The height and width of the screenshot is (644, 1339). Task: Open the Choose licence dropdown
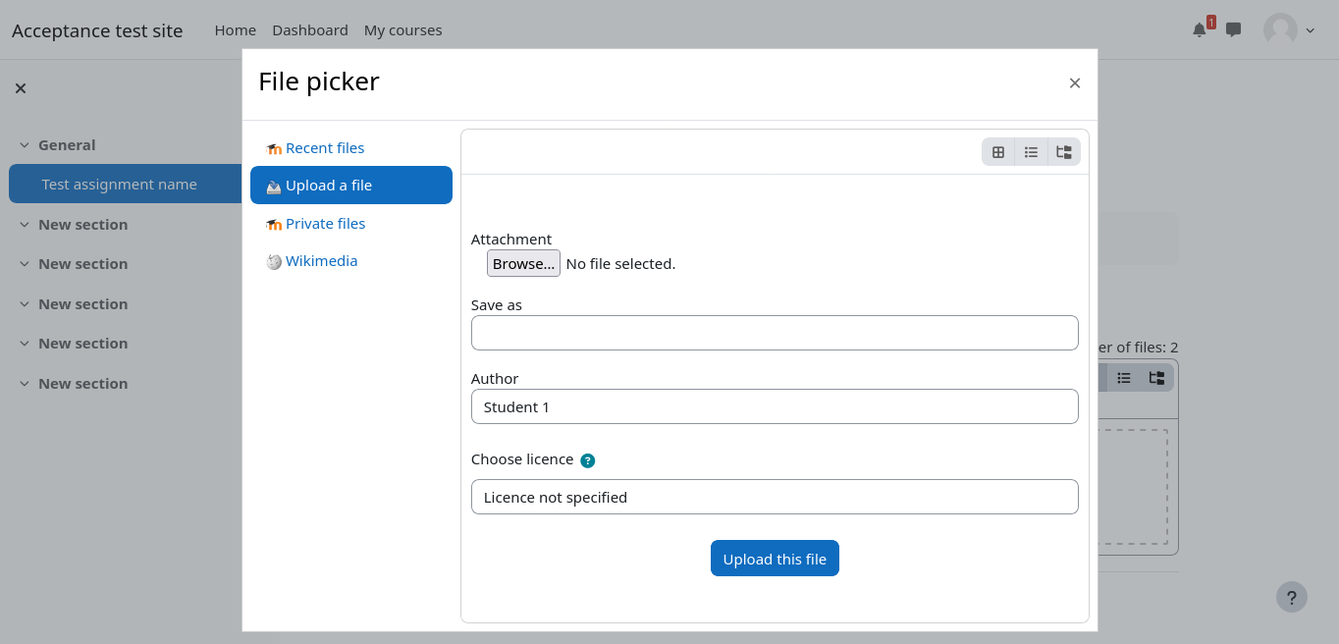point(774,497)
